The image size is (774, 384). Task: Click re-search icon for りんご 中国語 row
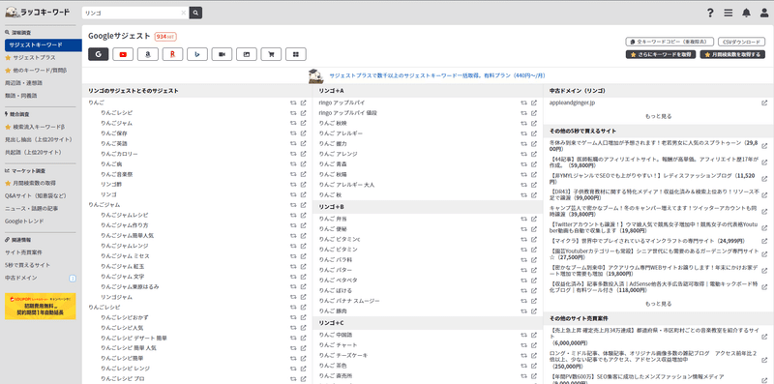(x=523, y=335)
